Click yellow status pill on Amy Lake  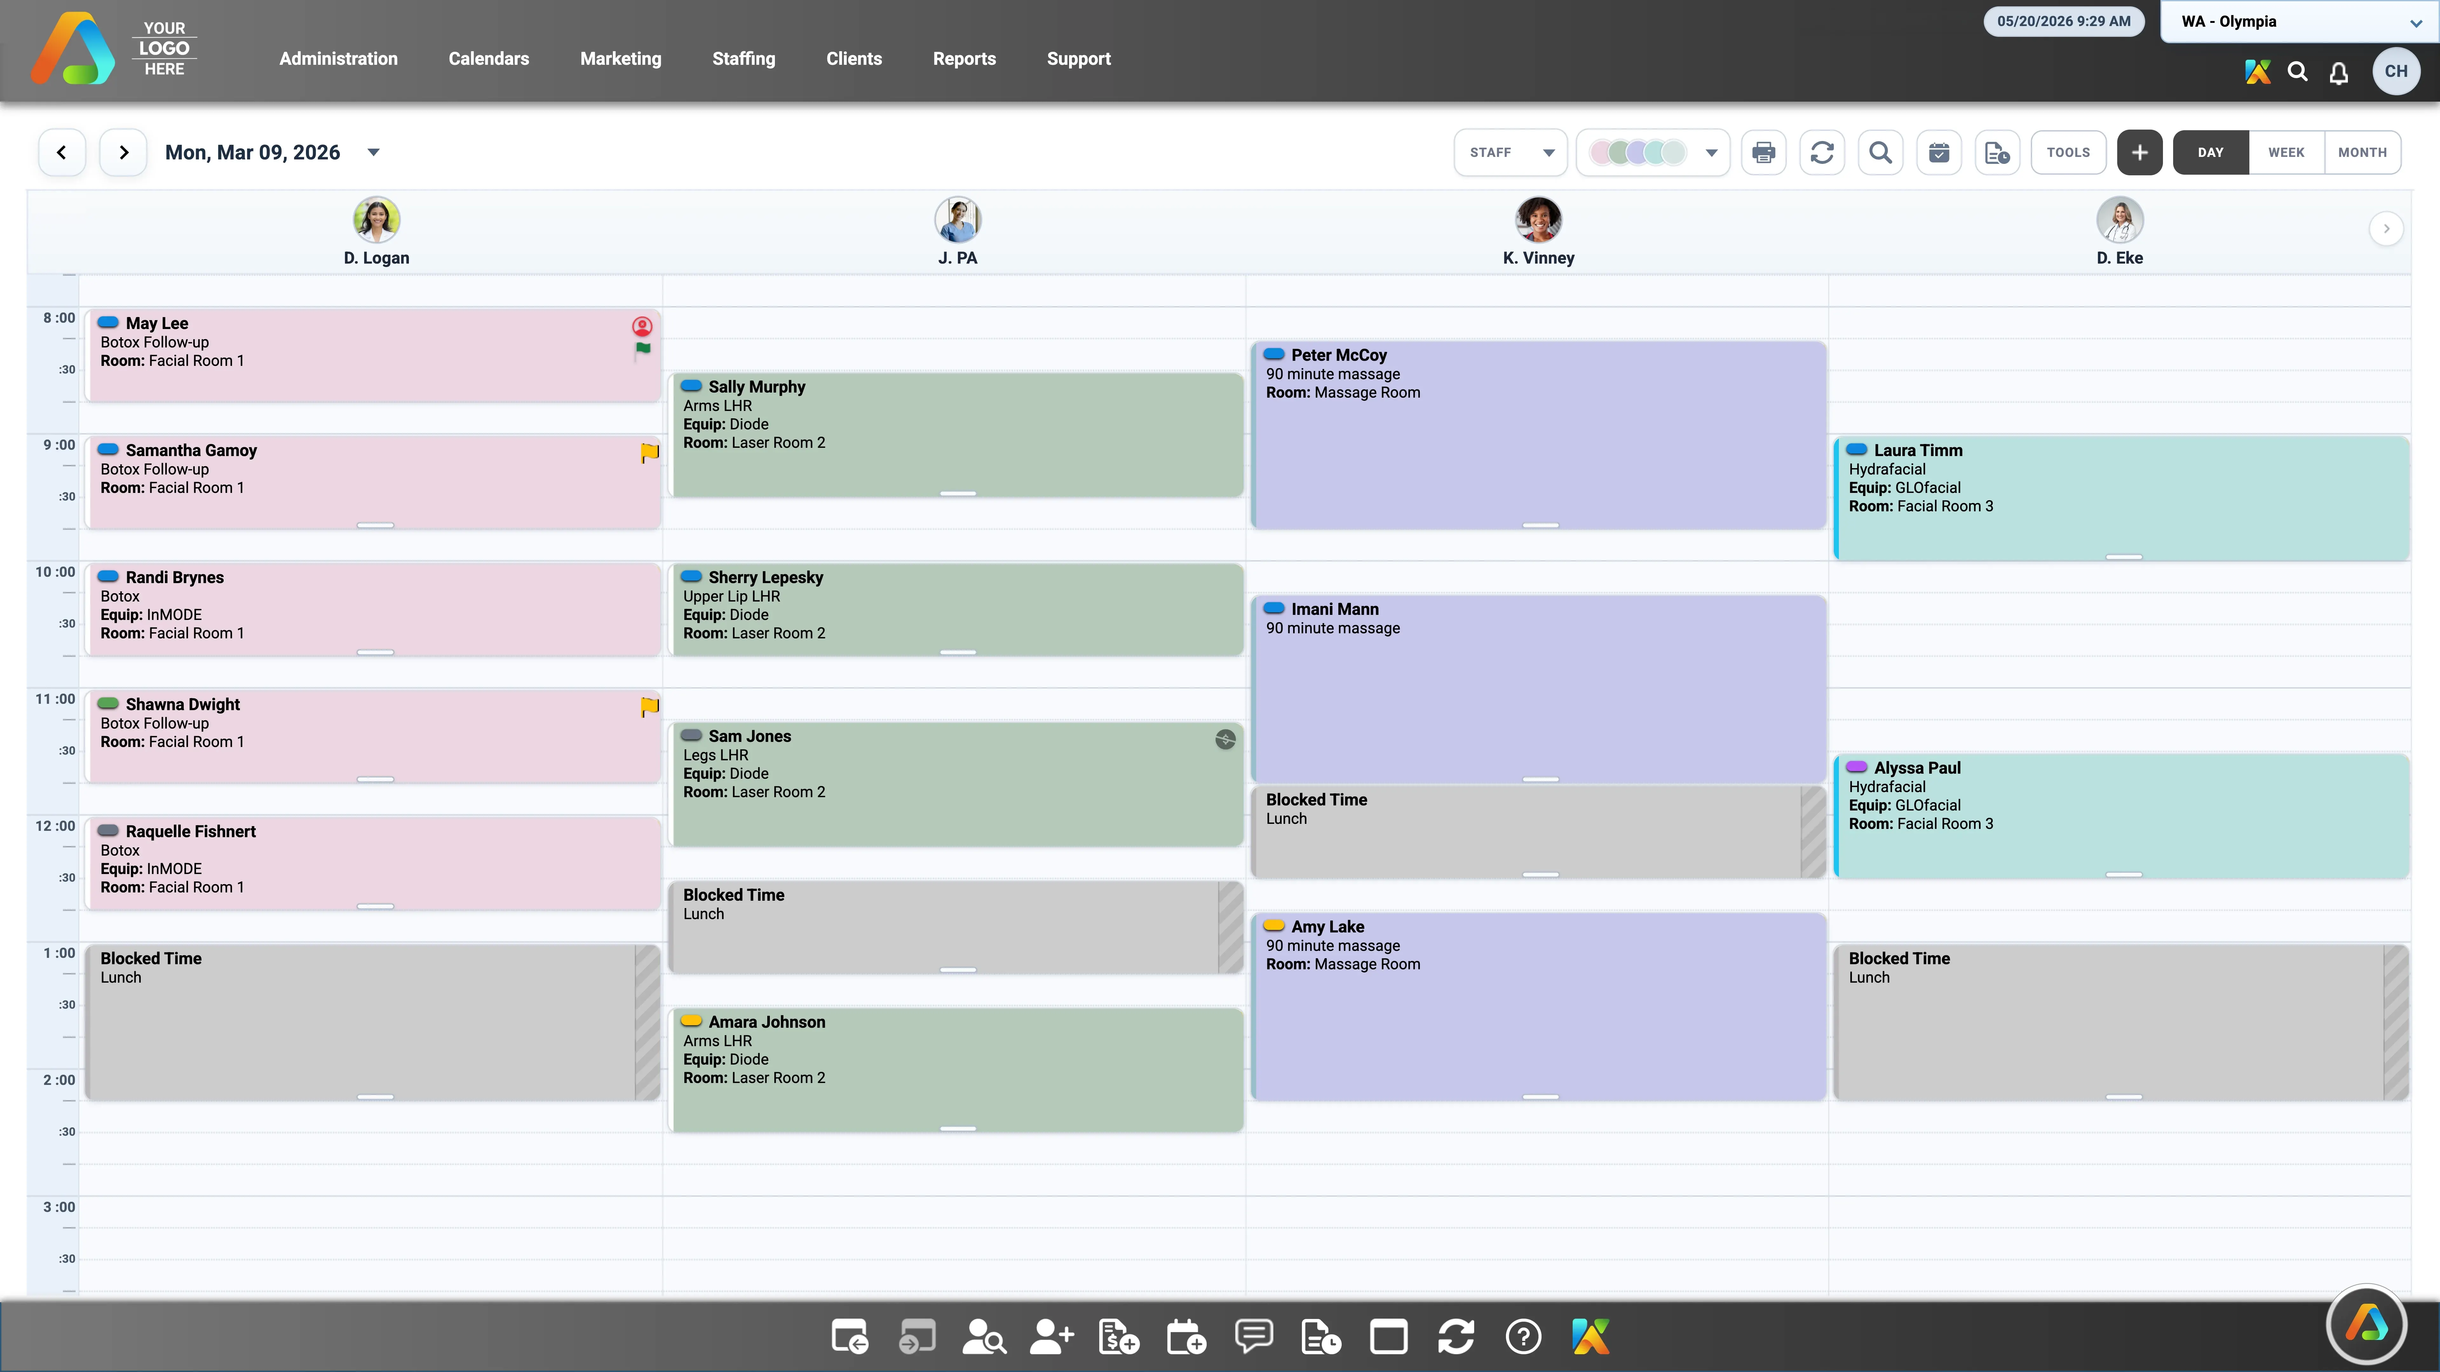pyautogui.click(x=1274, y=926)
